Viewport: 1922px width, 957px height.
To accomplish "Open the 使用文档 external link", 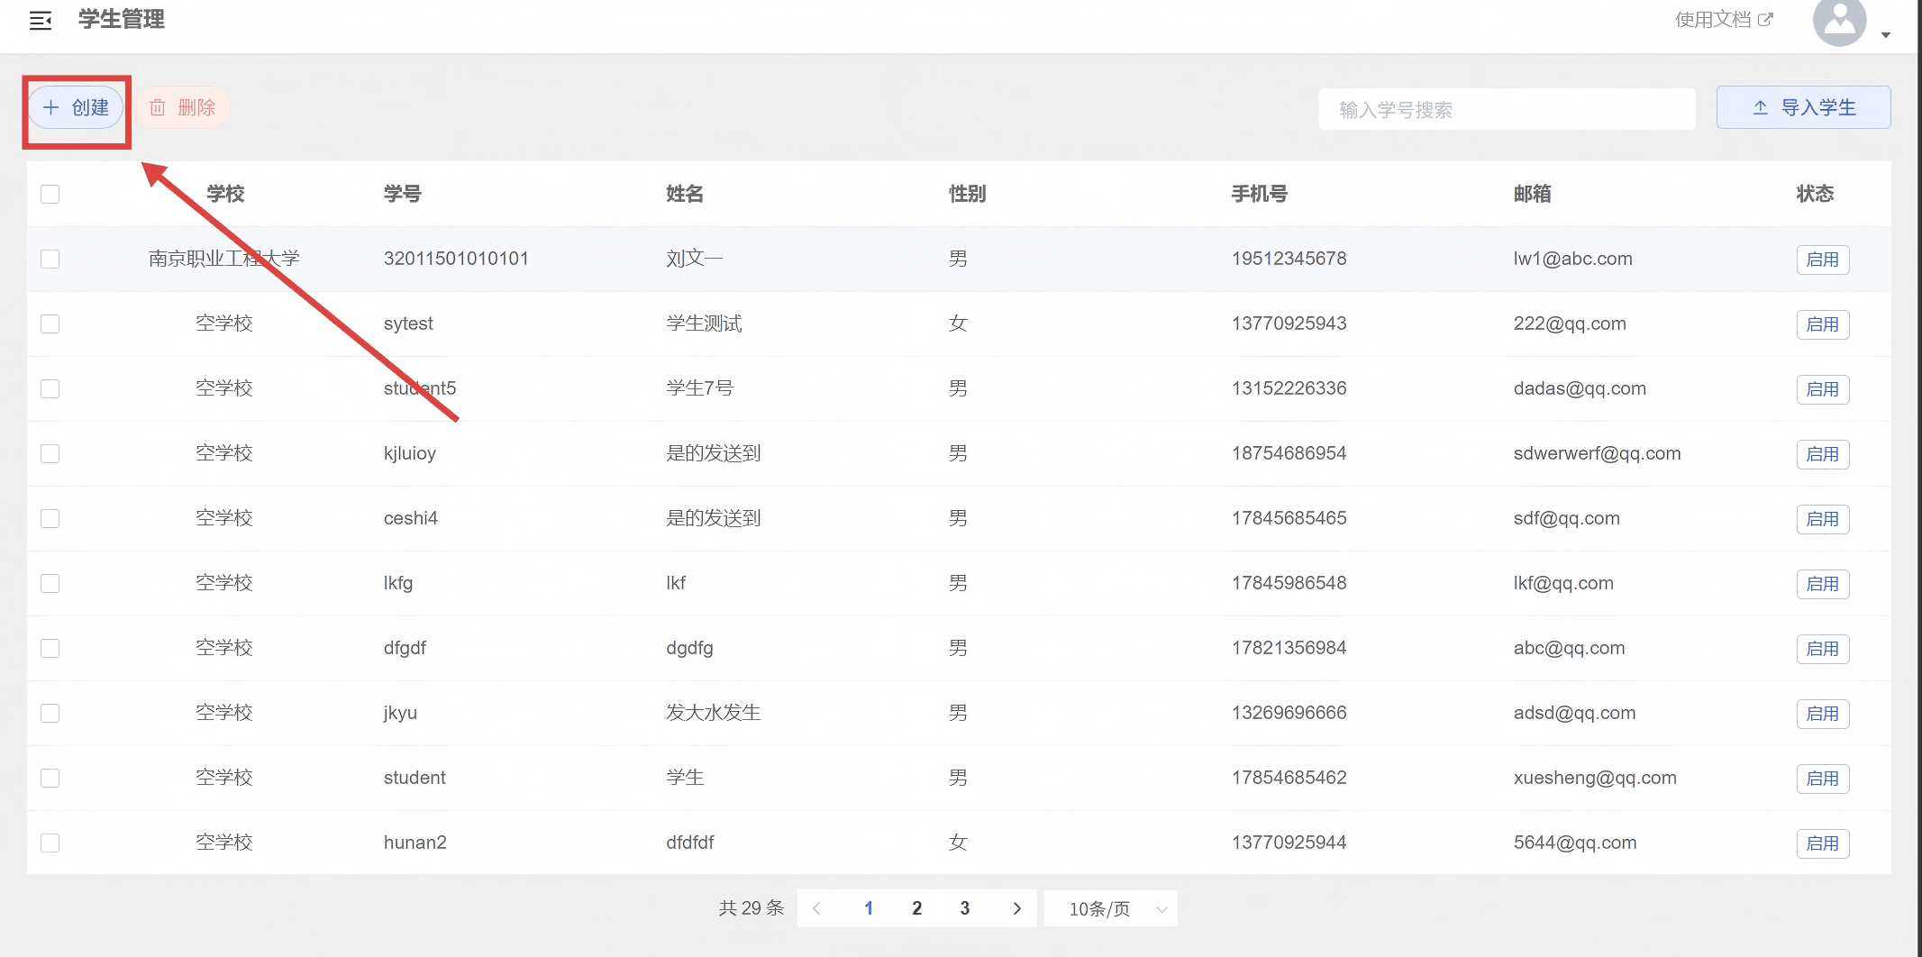I will (1723, 20).
